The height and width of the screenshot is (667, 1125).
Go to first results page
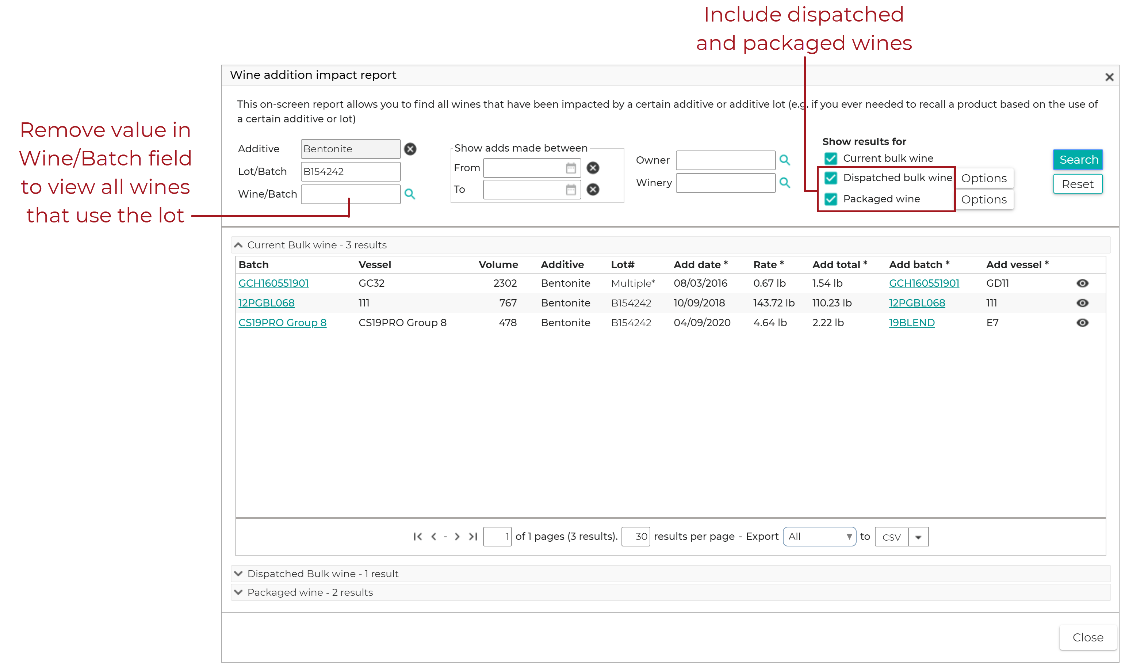[417, 537]
